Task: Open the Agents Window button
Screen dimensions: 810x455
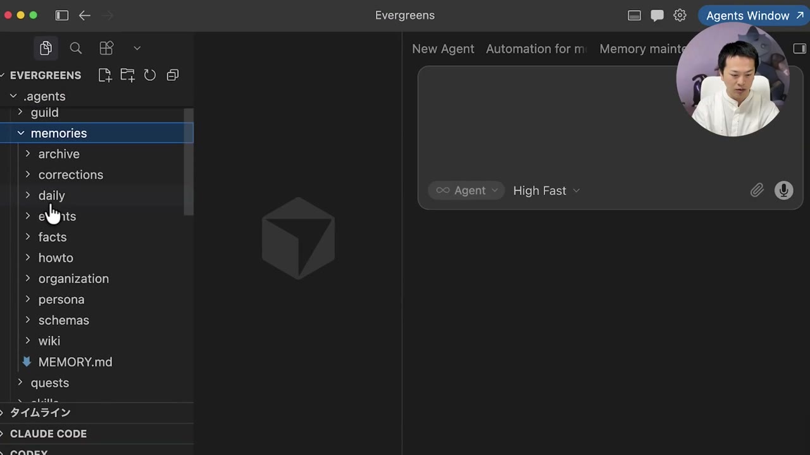Action: 754,16
